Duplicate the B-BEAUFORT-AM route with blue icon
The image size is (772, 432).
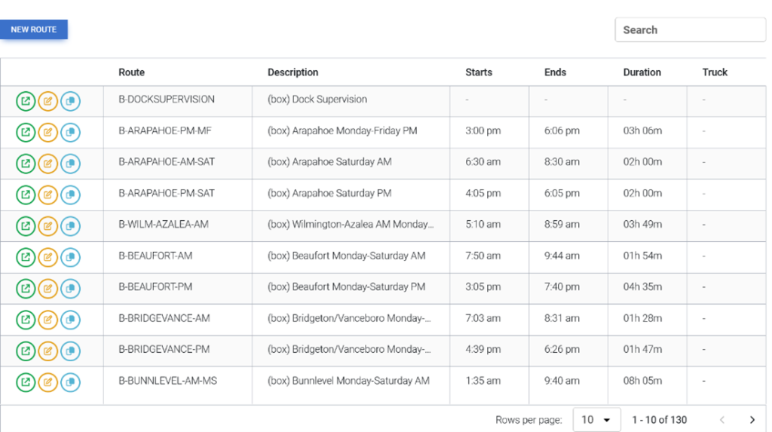(70, 257)
